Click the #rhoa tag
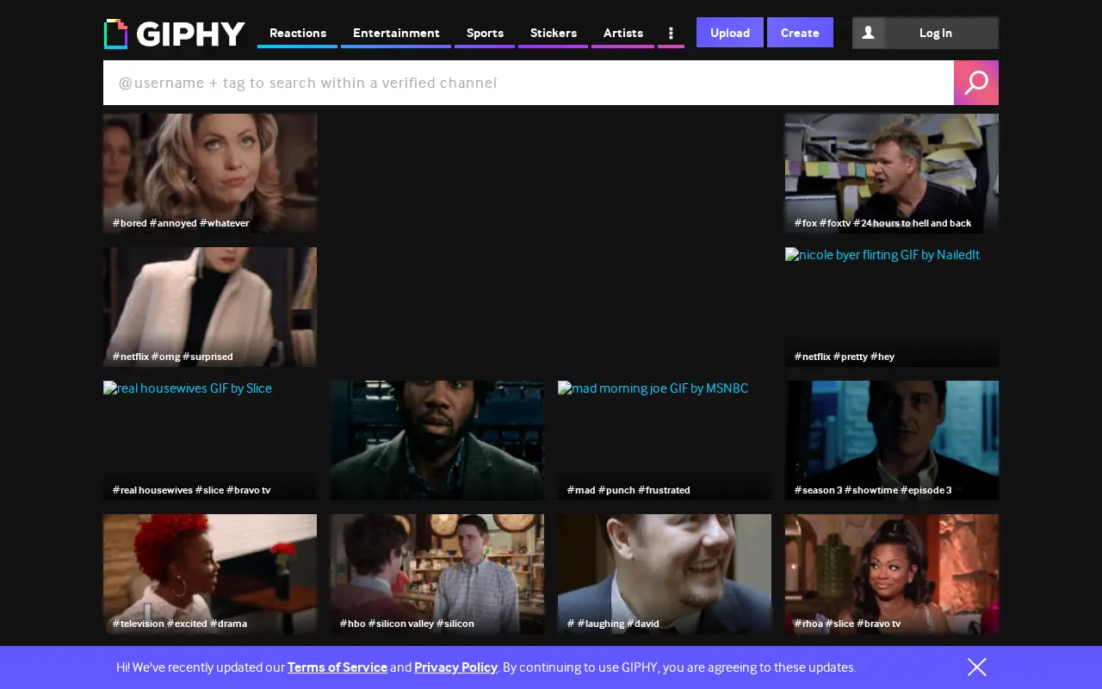 pyautogui.click(x=808, y=624)
